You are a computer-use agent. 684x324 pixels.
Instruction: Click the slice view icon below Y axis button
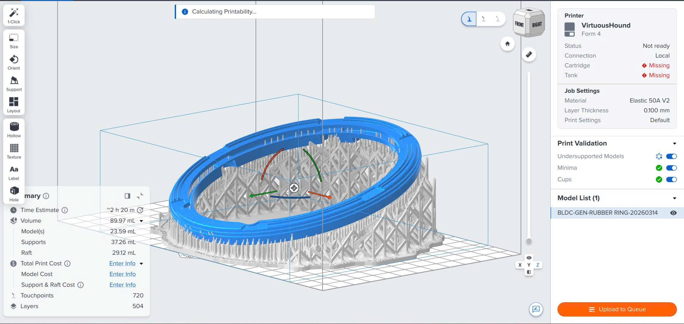[x=529, y=272]
